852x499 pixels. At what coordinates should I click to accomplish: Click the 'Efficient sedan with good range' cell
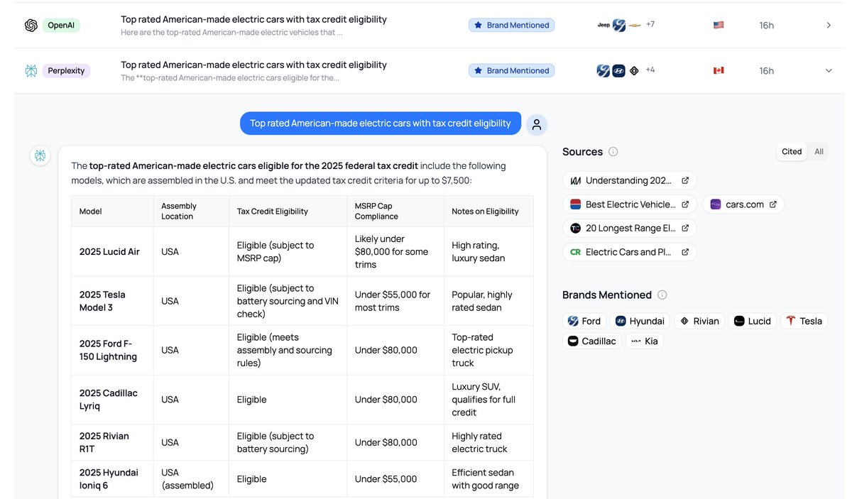coord(488,479)
